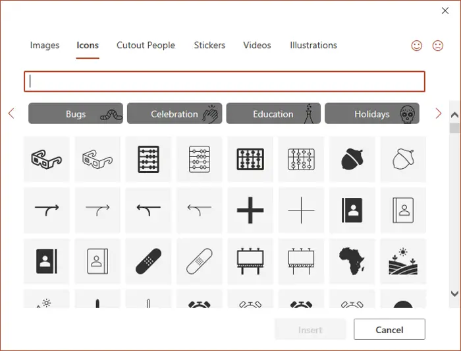The height and width of the screenshot is (351, 461).
Task: Choose the filled contact book with right spine
Action: tap(47, 261)
